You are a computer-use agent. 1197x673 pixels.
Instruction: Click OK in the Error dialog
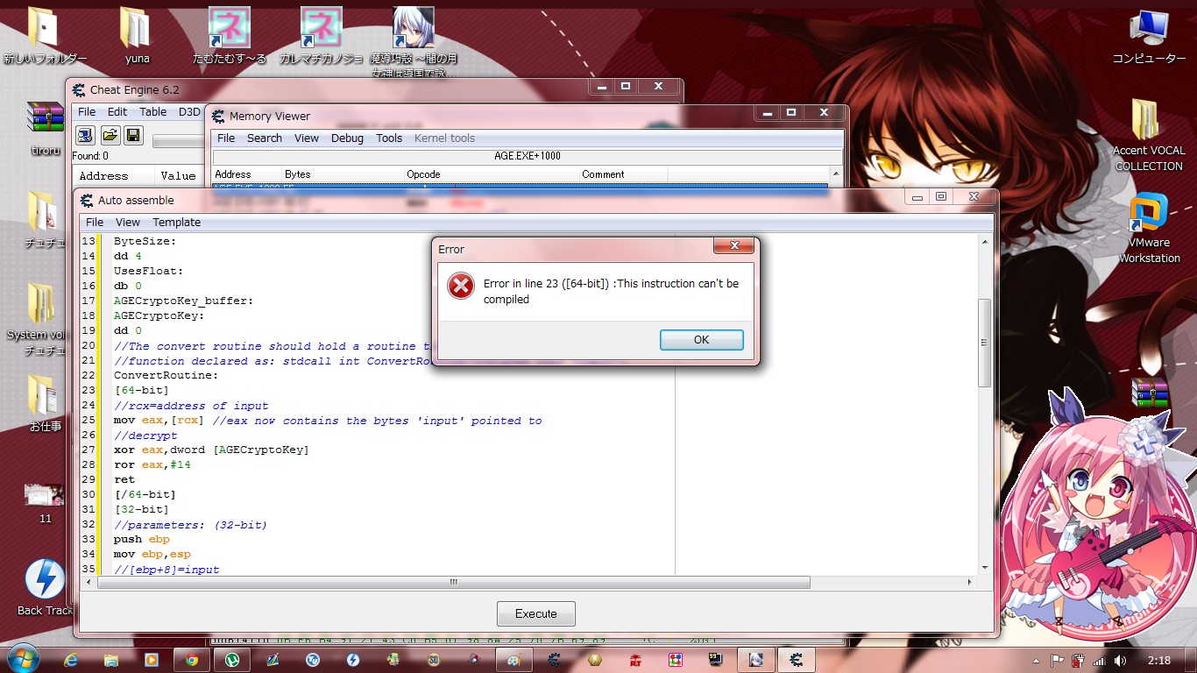[701, 340]
